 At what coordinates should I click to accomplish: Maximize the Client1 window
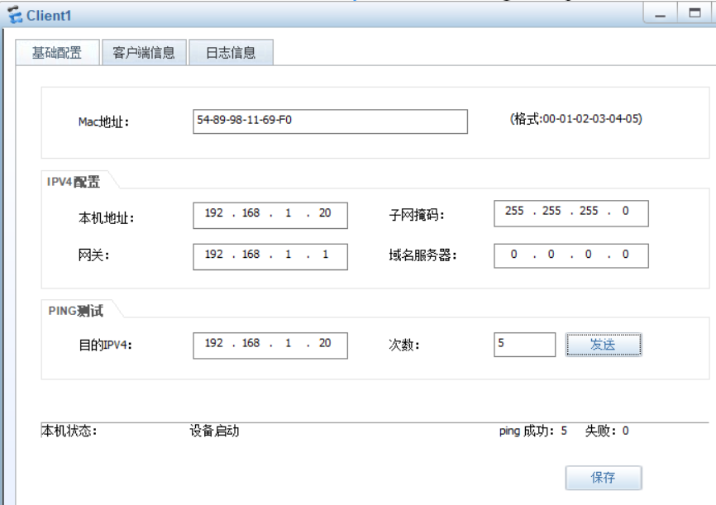point(695,14)
